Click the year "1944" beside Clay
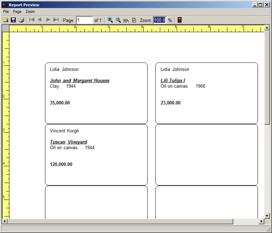Image resolution: width=272 pixels, height=233 pixels. point(71,86)
